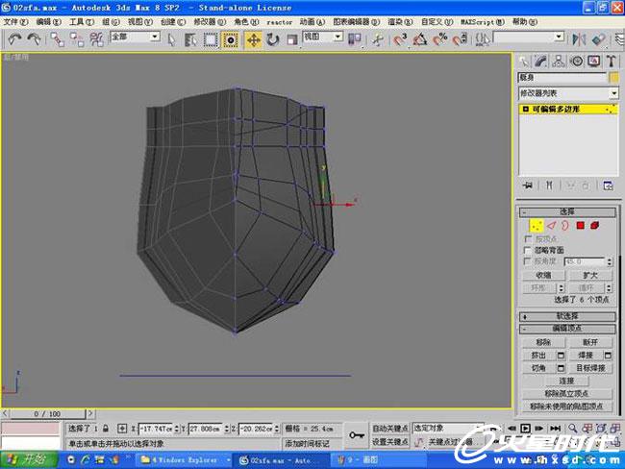The height and width of the screenshot is (469, 625).
Task: Open the 图表编辑器 menu
Action: [x=357, y=22]
